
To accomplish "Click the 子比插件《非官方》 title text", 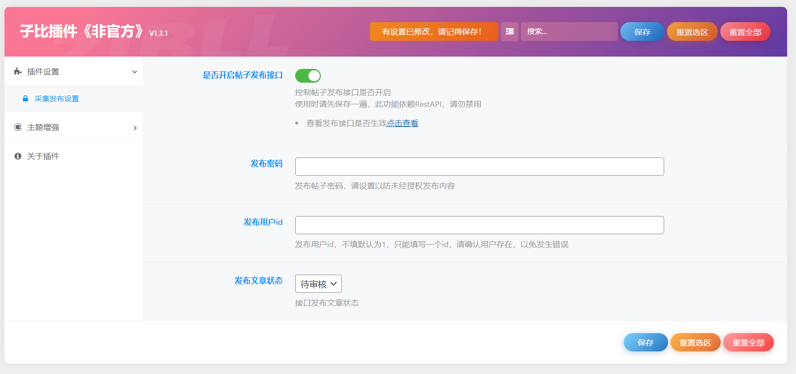I will (x=82, y=31).
